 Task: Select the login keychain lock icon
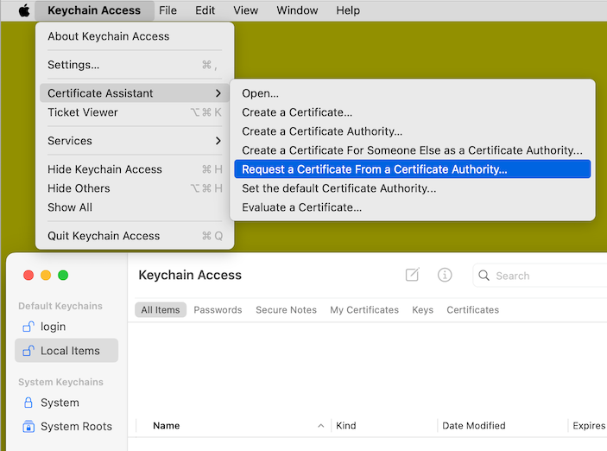28,327
